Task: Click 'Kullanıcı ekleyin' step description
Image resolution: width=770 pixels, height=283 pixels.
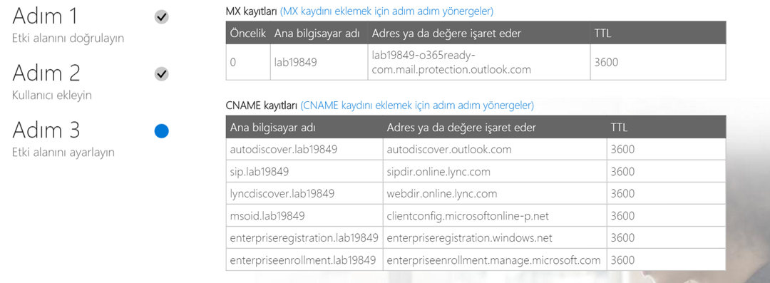Action: click(52, 96)
